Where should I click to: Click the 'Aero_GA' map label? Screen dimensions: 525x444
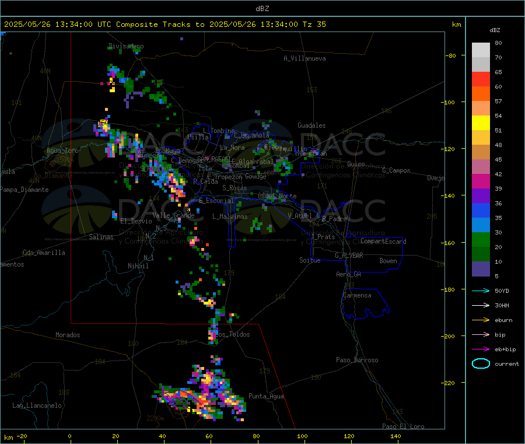349,274
